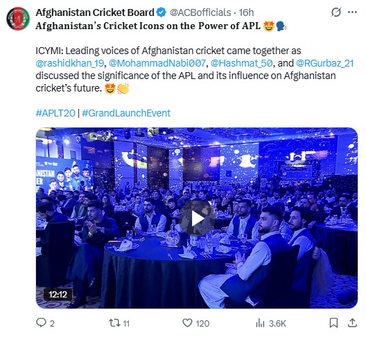366x337 pixels.
Task: Open @rashidkhan_19 mention link
Action: [x=69, y=63]
